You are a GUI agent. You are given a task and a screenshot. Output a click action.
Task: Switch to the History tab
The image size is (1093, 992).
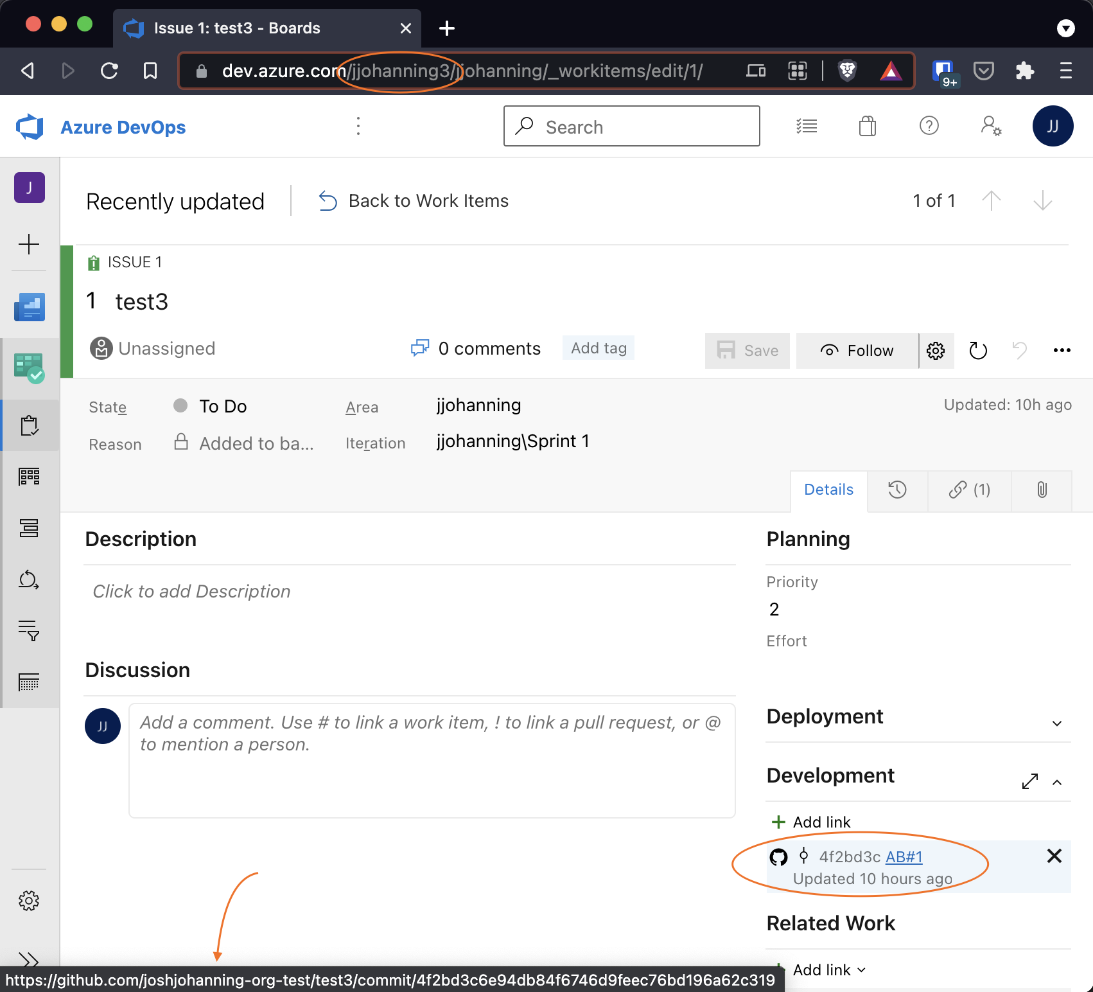point(896,490)
